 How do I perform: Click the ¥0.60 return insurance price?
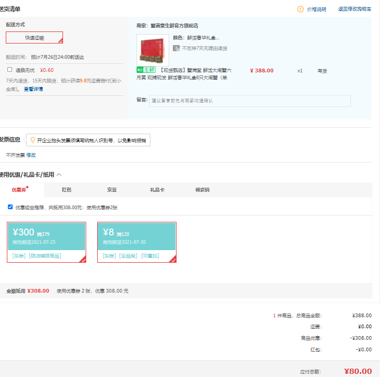click(x=47, y=70)
